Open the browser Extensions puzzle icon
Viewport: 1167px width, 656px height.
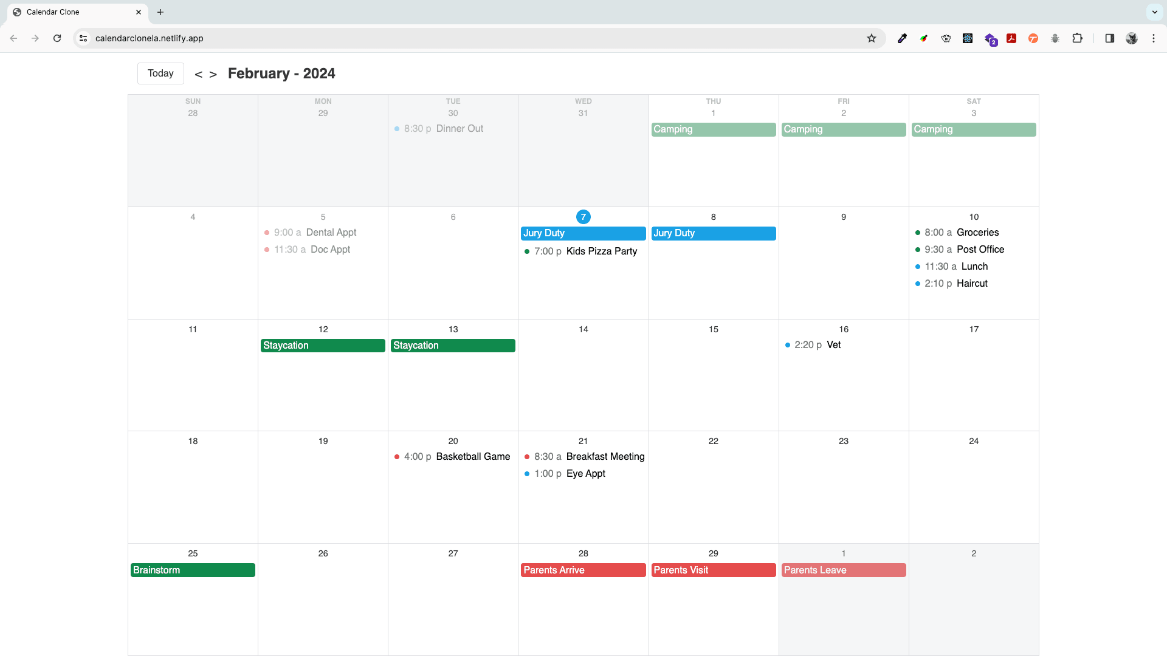pos(1077,38)
